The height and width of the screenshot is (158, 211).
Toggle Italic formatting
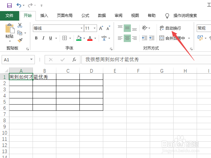coord(43,38)
